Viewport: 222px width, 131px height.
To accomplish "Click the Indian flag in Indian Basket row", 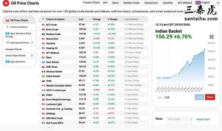I will tap(43, 76).
